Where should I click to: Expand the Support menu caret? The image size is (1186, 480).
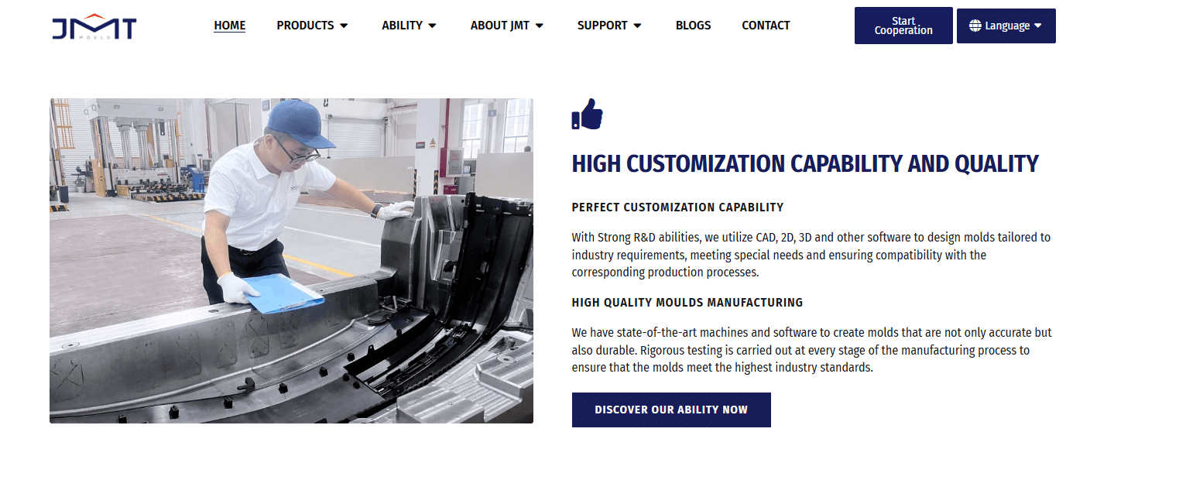pos(637,26)
